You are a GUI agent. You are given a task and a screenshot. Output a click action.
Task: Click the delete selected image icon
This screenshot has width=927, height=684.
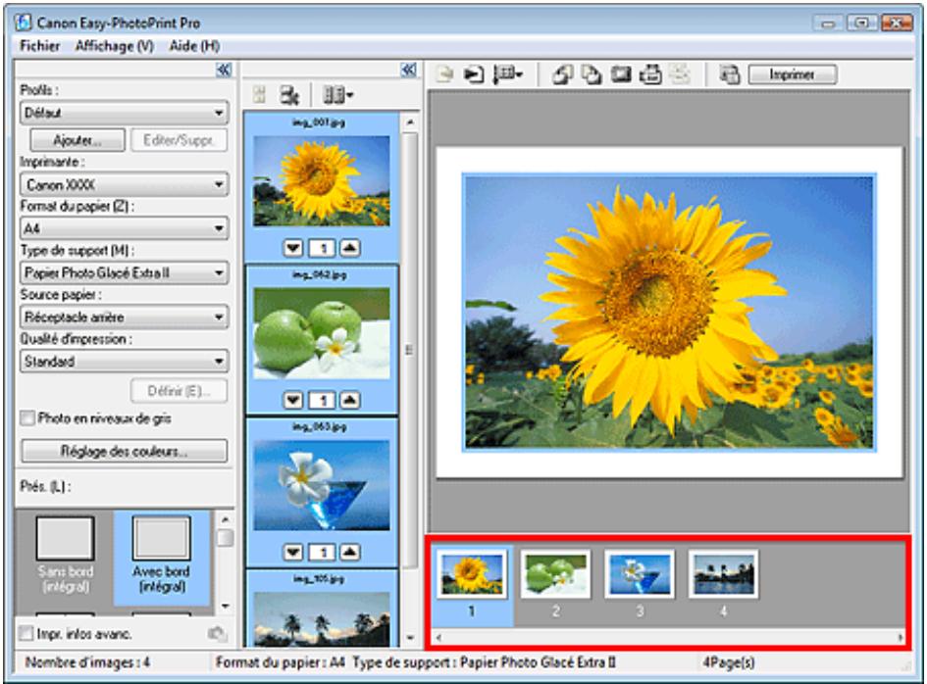click(x=288, y=95)
